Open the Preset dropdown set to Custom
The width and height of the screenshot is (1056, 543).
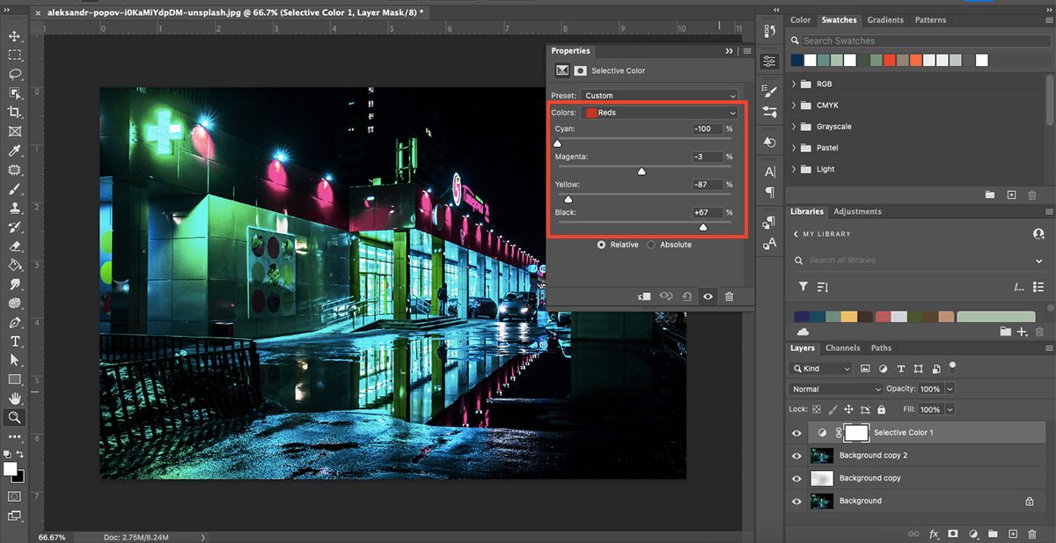(658, 95)
